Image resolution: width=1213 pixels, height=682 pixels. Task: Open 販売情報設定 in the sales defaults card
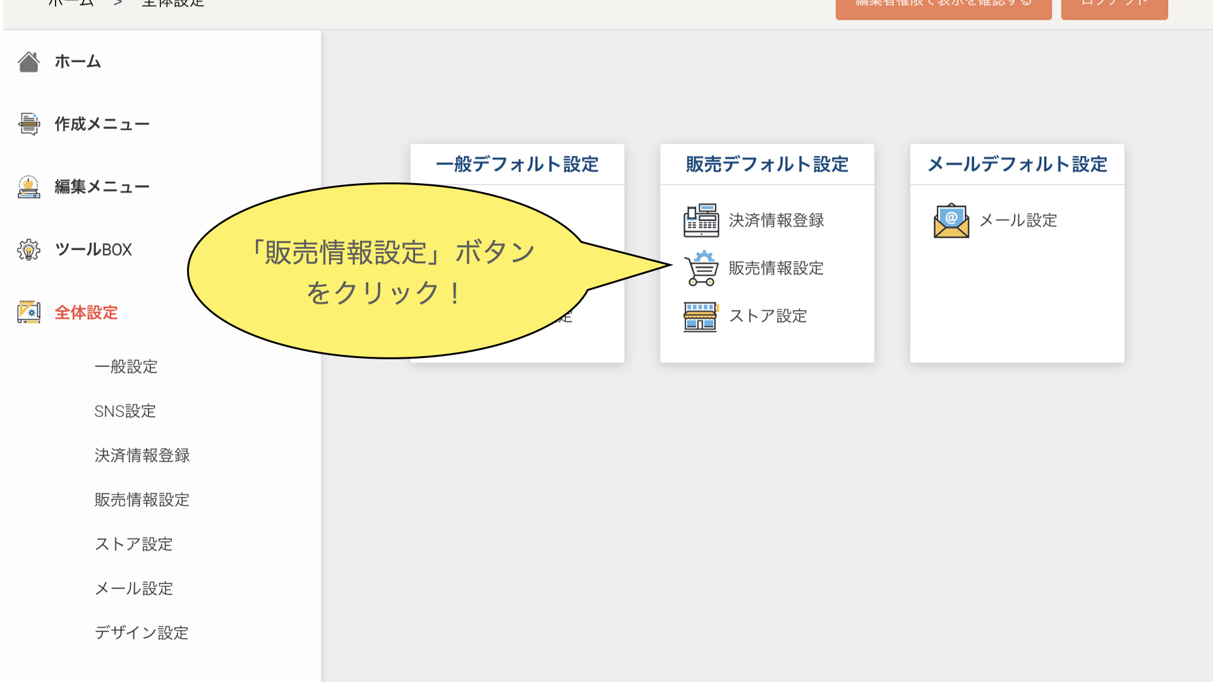point(776,268)
